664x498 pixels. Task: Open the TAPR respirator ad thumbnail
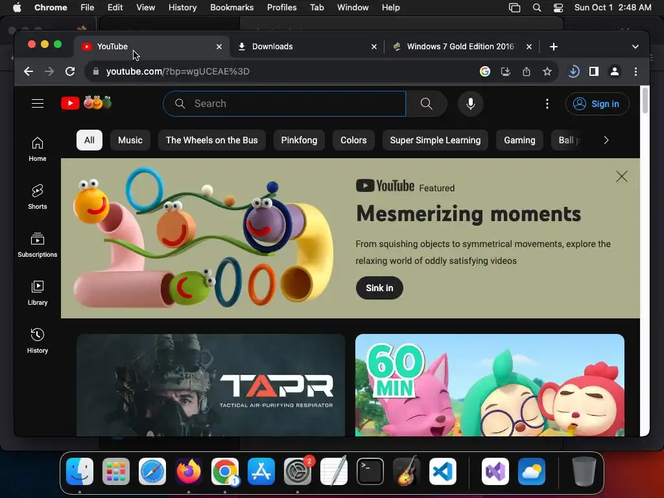[211, 385]
